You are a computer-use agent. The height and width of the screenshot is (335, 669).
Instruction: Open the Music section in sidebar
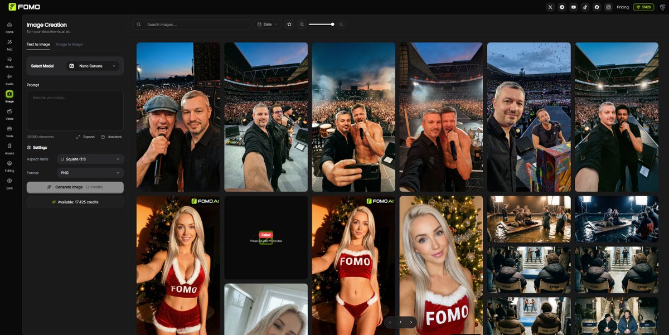[9, 62]
